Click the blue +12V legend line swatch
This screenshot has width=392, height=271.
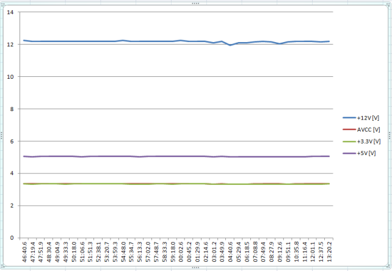tap(349, 118)
